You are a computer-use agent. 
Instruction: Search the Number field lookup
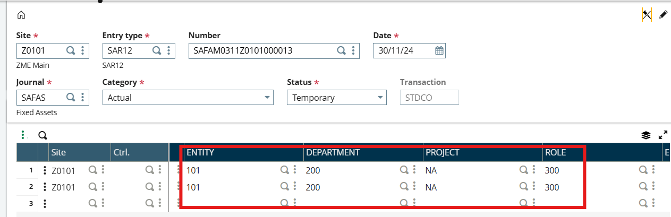[x=342, y=51]
